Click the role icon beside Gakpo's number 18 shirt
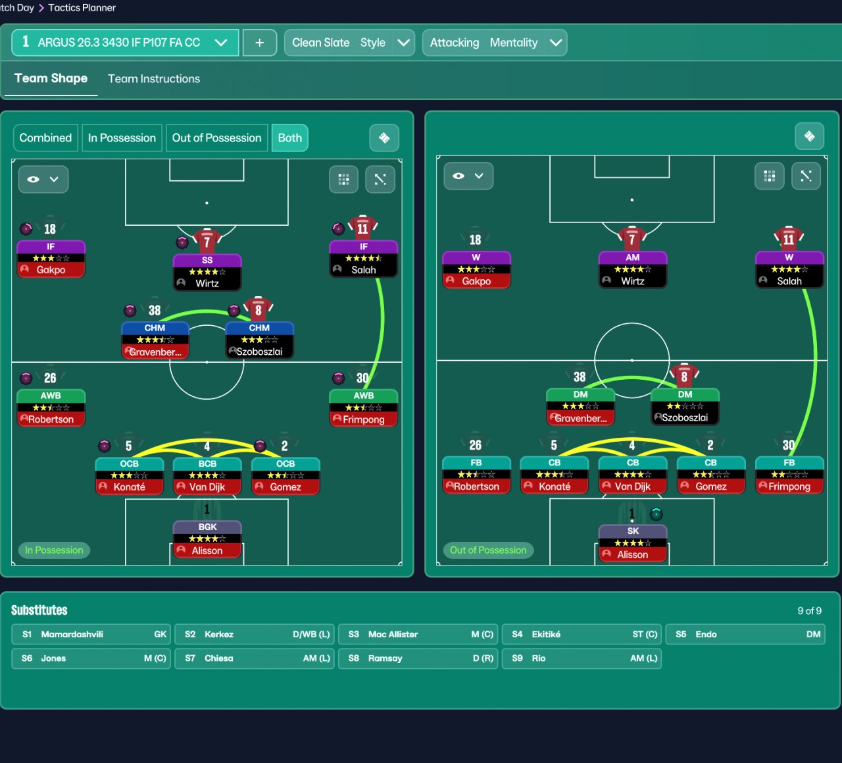The height and width of the screenshot is (763, 842). (26, 228)
